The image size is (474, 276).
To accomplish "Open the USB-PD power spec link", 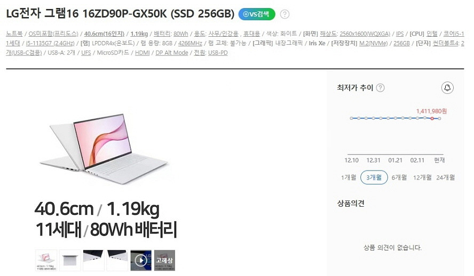I will click(218, 53).
